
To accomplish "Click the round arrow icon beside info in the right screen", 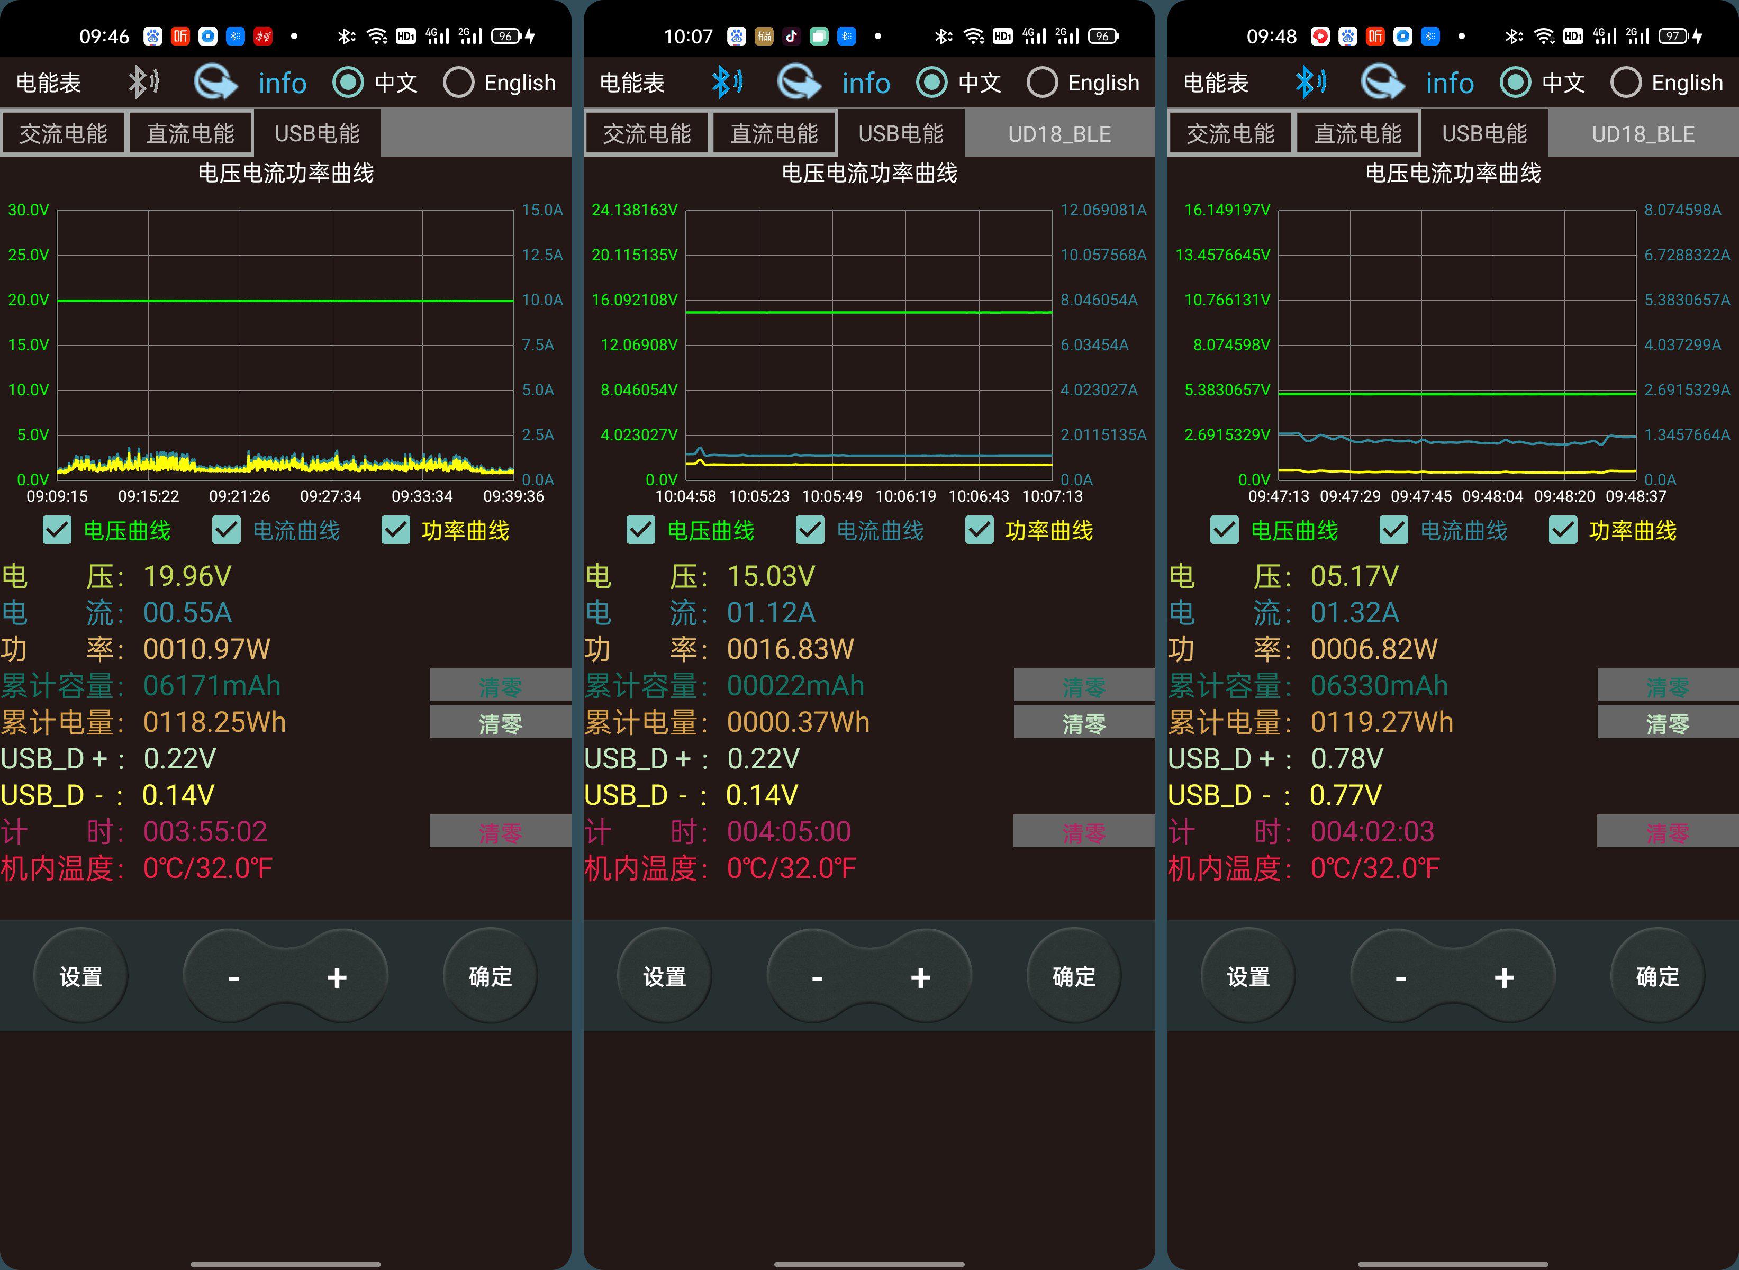I will pyautogui.click(x=1382, y=82).
